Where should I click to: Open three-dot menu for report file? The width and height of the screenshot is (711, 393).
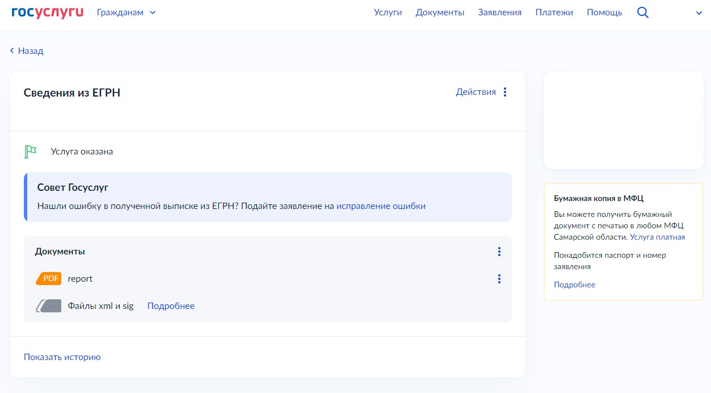point(499,279)
